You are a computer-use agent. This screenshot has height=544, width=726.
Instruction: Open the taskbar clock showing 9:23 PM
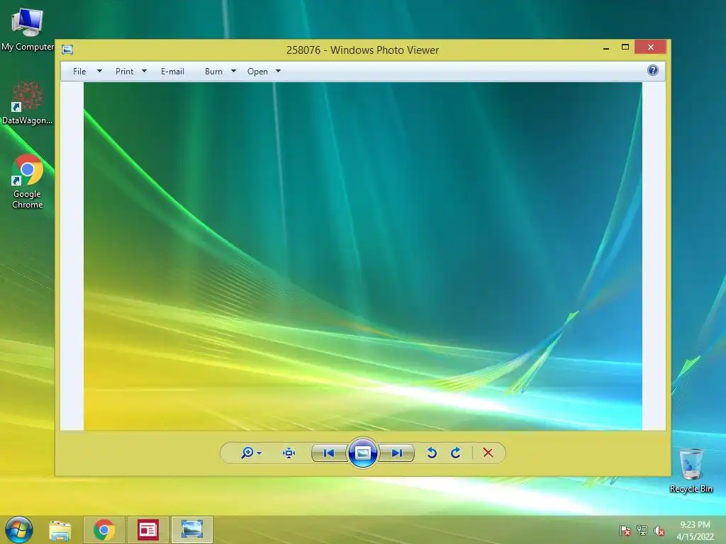[x=695, y=531]
